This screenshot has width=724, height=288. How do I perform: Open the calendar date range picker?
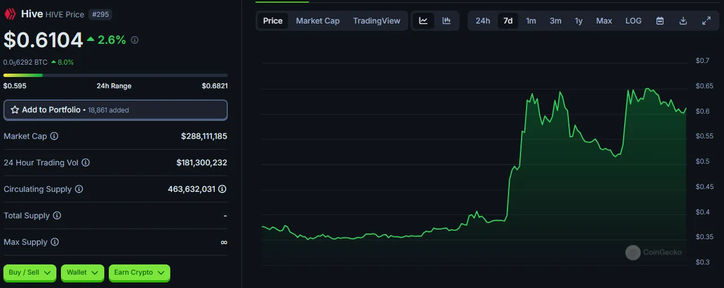pyautogui.click(x=660, y=21)
